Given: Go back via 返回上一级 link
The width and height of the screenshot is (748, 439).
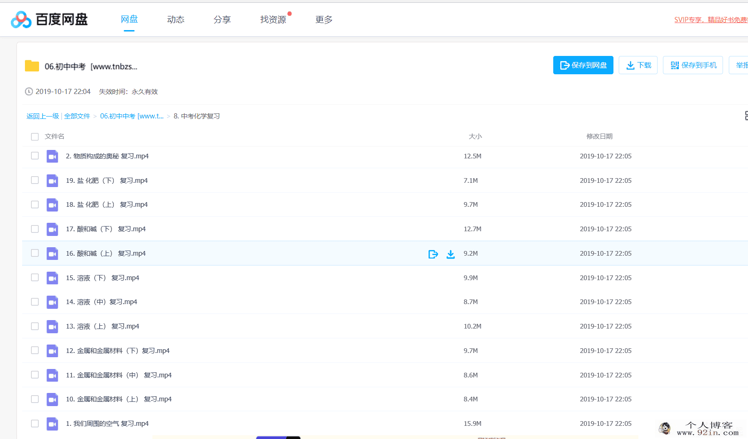Looking at the screenshot, I should click(x=43, y=116).
